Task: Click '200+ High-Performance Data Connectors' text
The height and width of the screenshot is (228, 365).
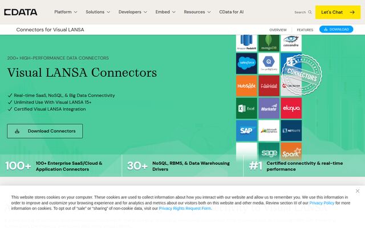Action: 58,58
